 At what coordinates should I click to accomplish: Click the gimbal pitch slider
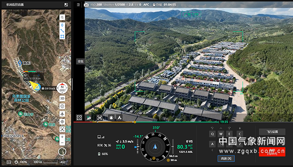[x=137, y=147]
